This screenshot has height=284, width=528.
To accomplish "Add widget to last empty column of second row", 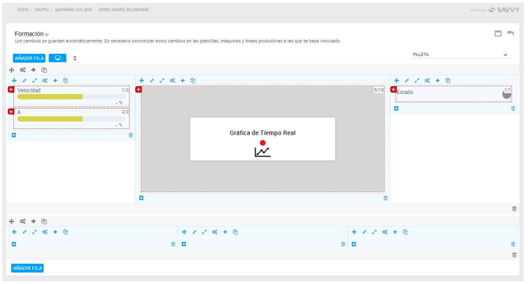I will pos(354,244).
